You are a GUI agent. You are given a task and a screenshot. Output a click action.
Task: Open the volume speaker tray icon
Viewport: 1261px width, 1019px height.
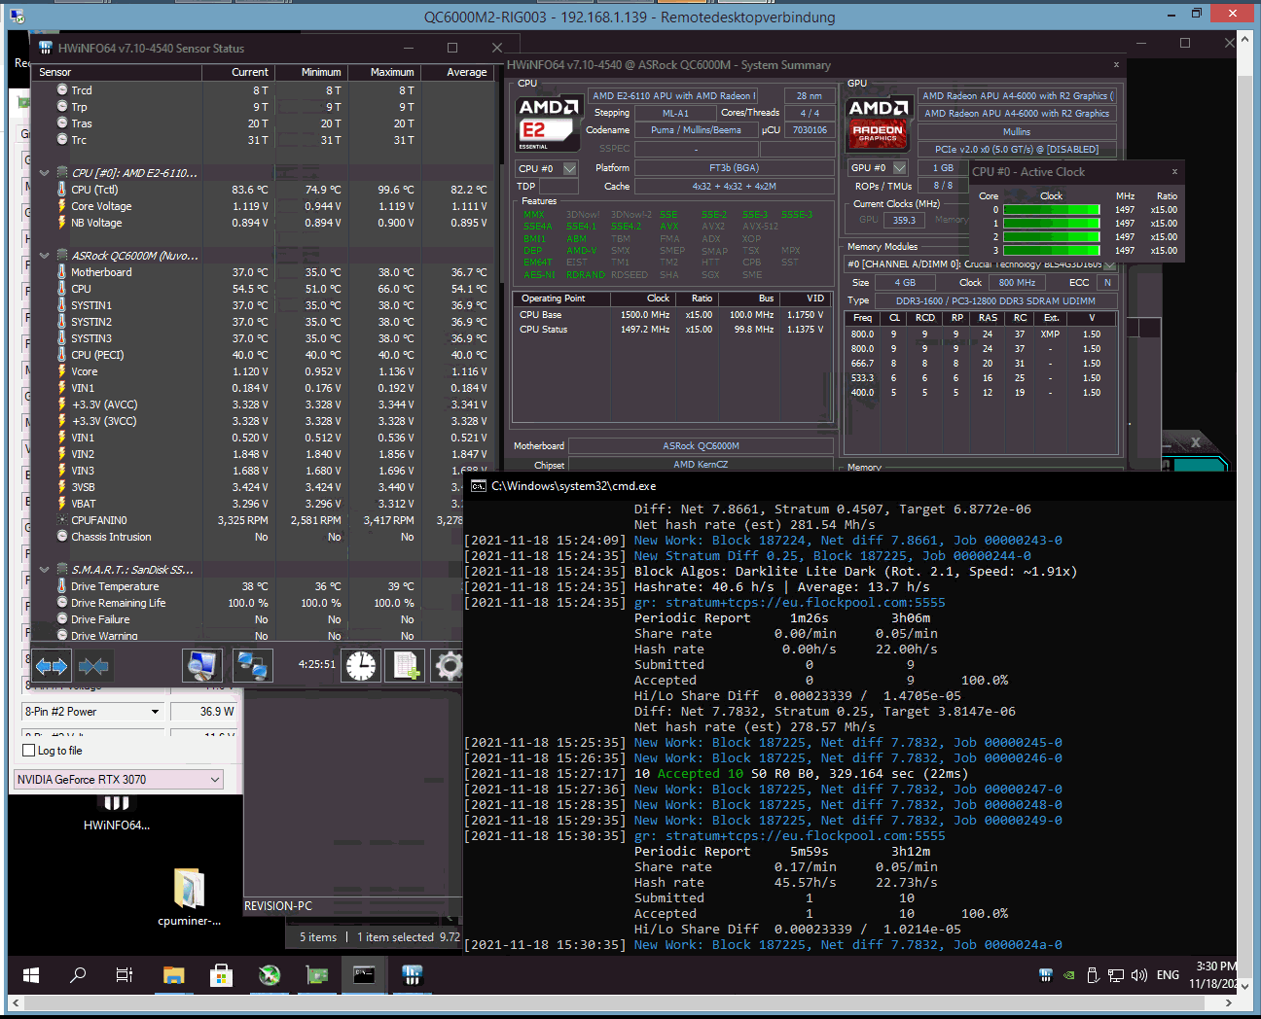[1139, 975]
